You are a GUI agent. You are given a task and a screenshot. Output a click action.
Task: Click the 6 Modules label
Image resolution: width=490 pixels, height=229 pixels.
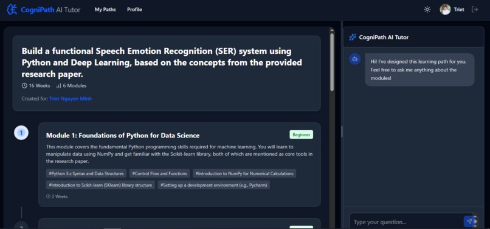(75, 85)
